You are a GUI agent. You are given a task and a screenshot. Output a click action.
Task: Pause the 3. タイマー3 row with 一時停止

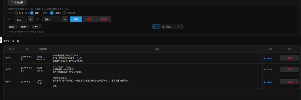pos(289,82)
